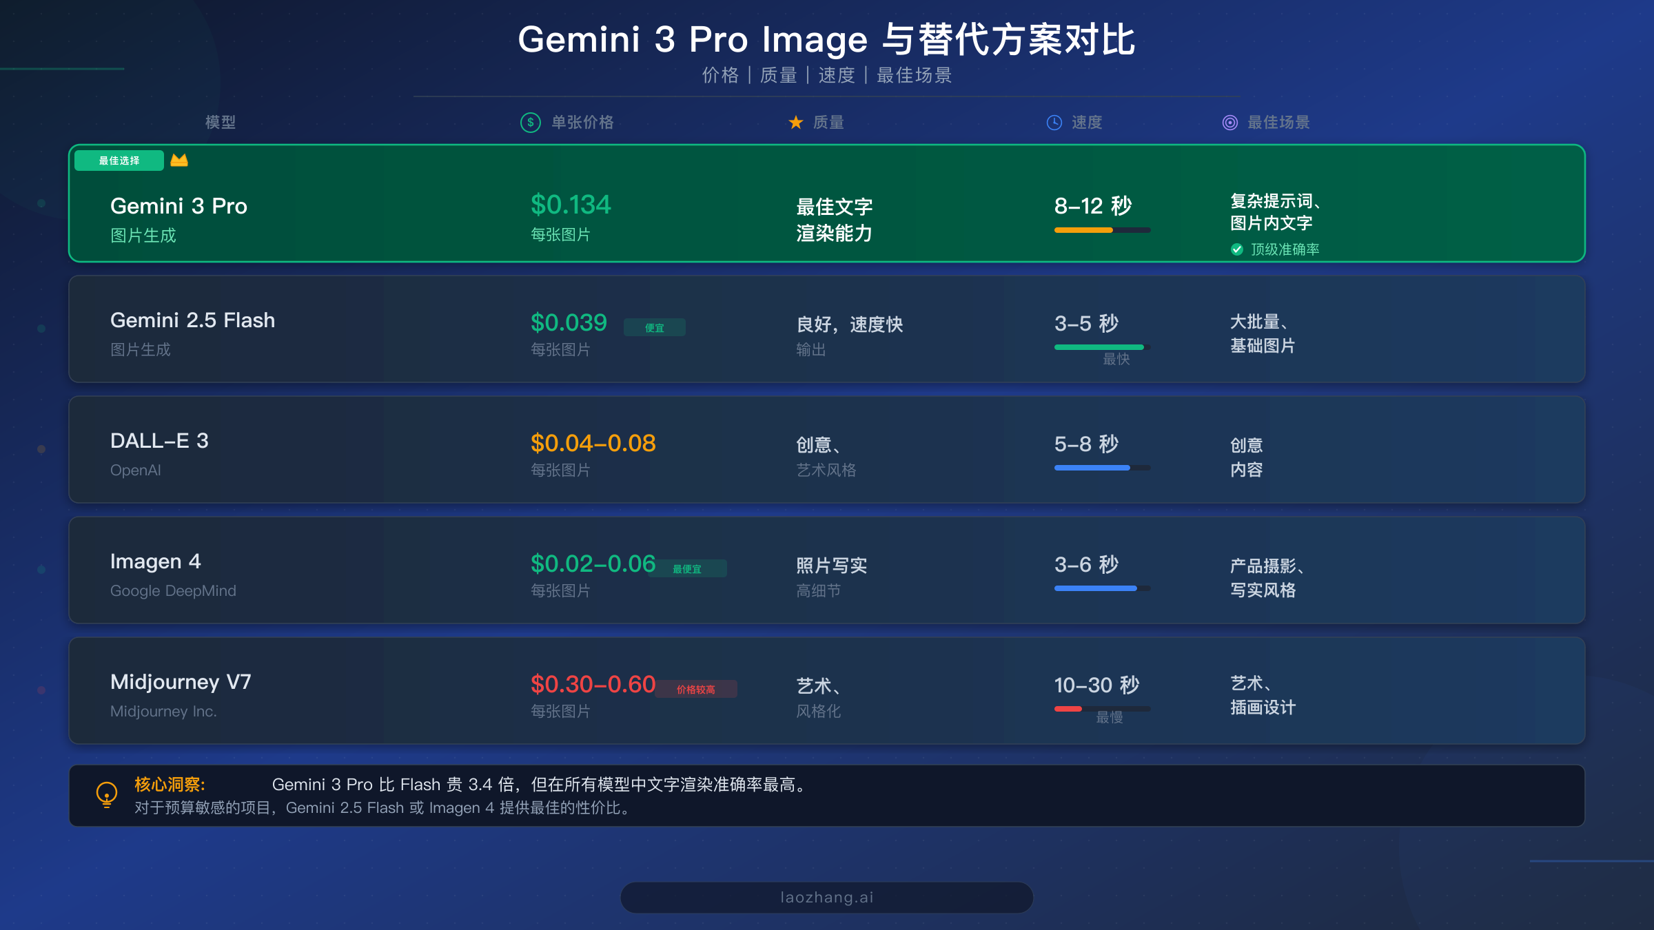Expand the DALL-E 3 row
This screenshot has width=1654, height=930.
tap(827, 450)
